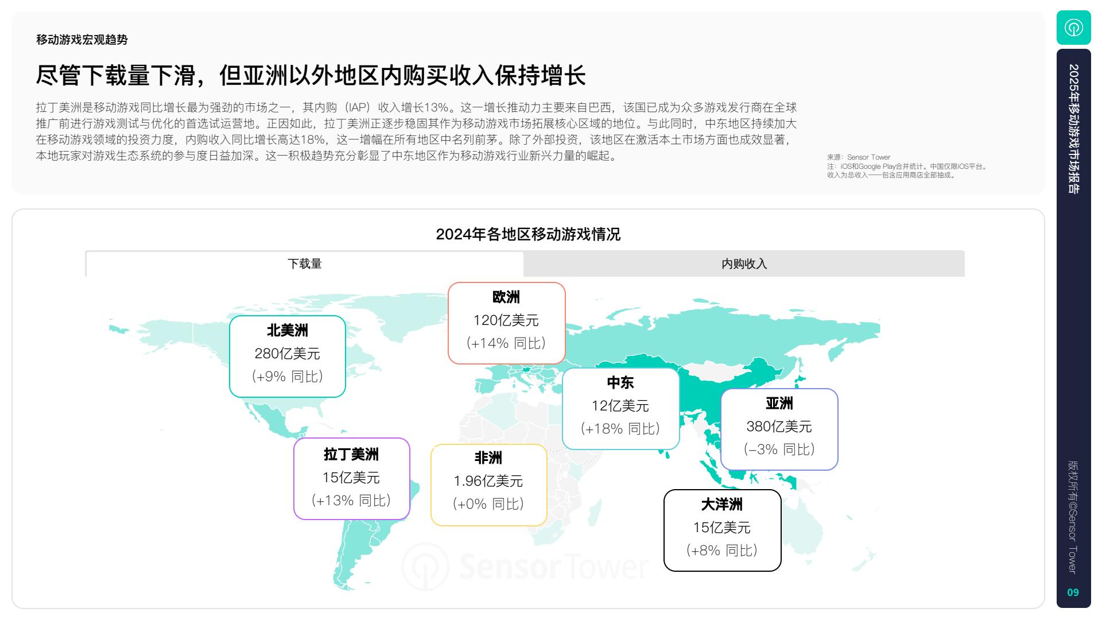This screenshot has height=620, width=1102.
Task: Click the 移动游戏宏观趋势 section label
Action: coord(82,40)
